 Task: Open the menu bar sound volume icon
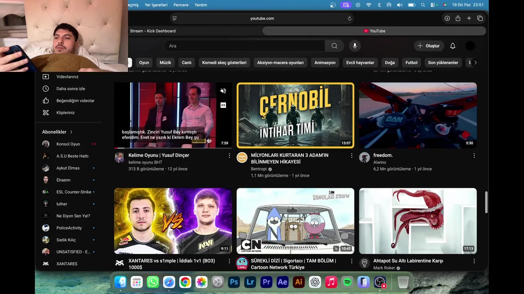tap(400, 5)
